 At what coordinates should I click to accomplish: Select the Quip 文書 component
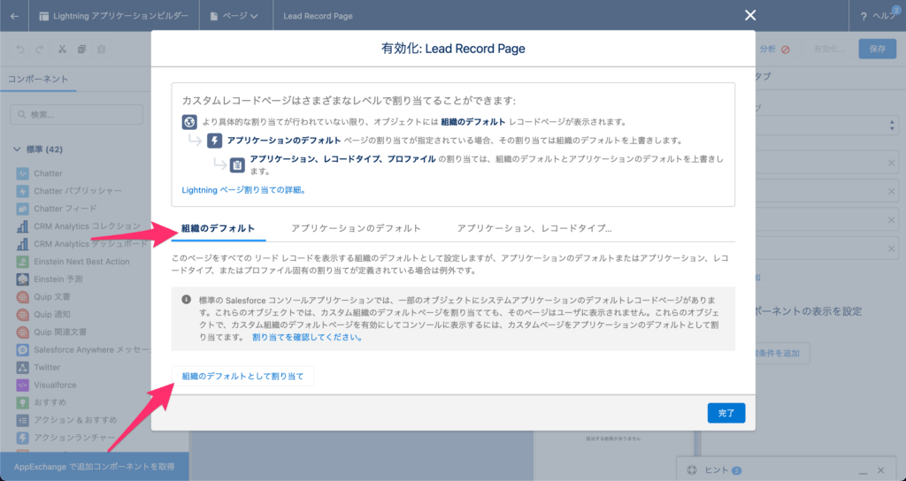pyautogui.click(x=43, y=297)
